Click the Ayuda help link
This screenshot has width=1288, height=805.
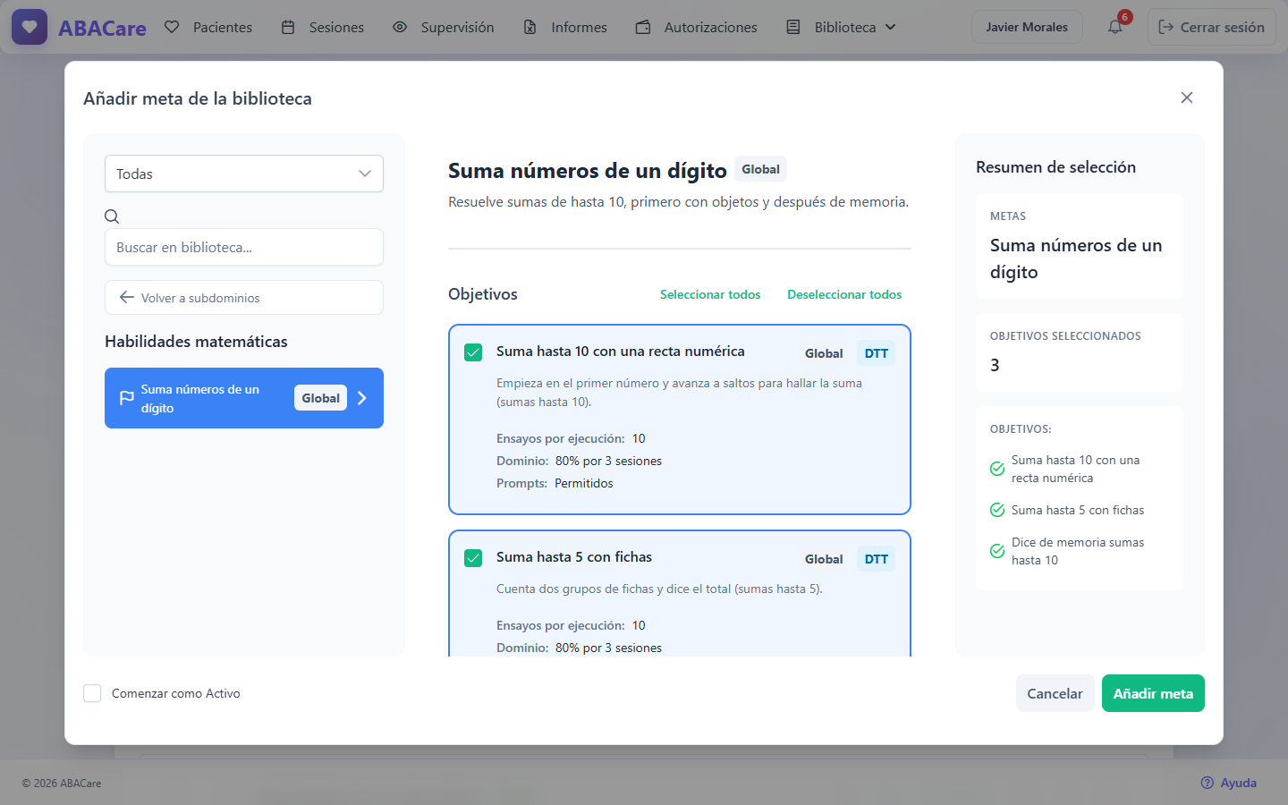coord(1229,783)
